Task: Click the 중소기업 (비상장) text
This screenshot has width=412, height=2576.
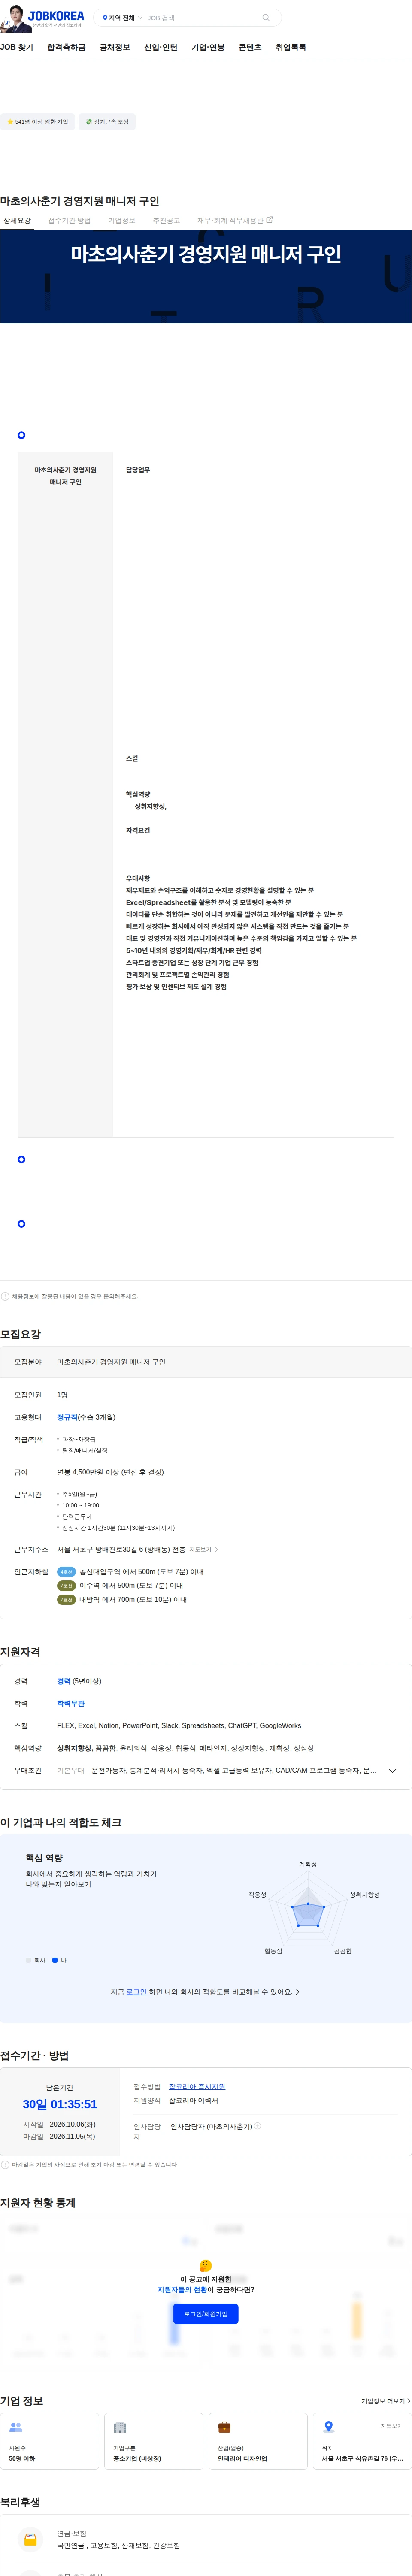Action: (137, 2458)
